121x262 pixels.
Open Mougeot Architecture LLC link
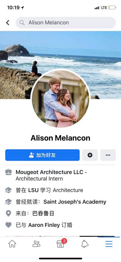point(49,172)
